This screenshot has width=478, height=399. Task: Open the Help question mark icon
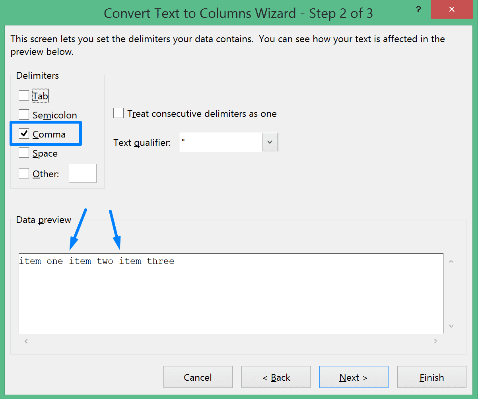418,10
